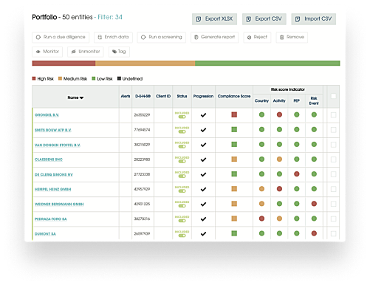
Task: Click the PEP column header
Action: [297, 101]
